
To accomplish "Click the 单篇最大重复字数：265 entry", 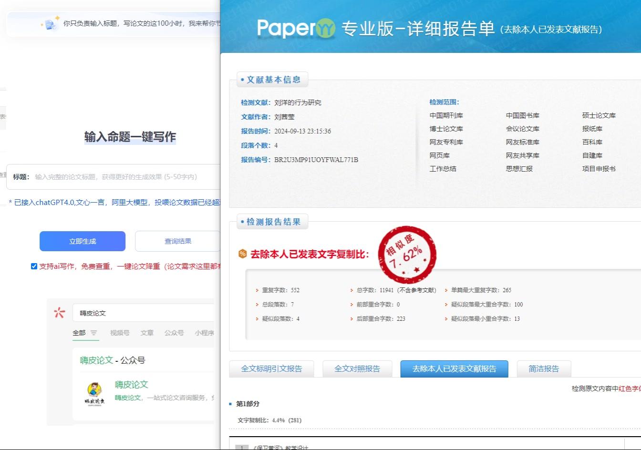I will pyautogui.click(x=481, y=290).
